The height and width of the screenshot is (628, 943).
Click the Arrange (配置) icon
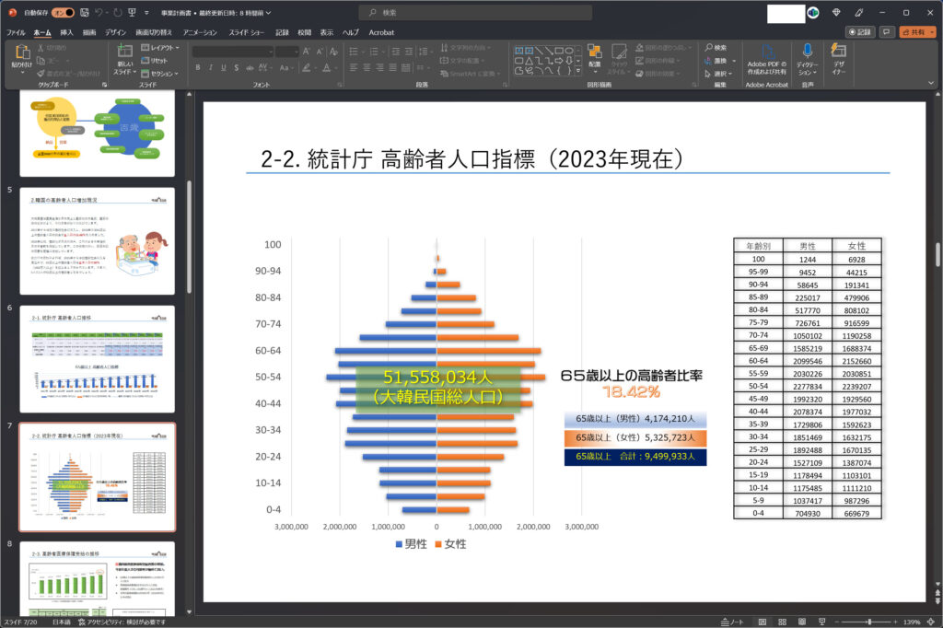[594, 52]
